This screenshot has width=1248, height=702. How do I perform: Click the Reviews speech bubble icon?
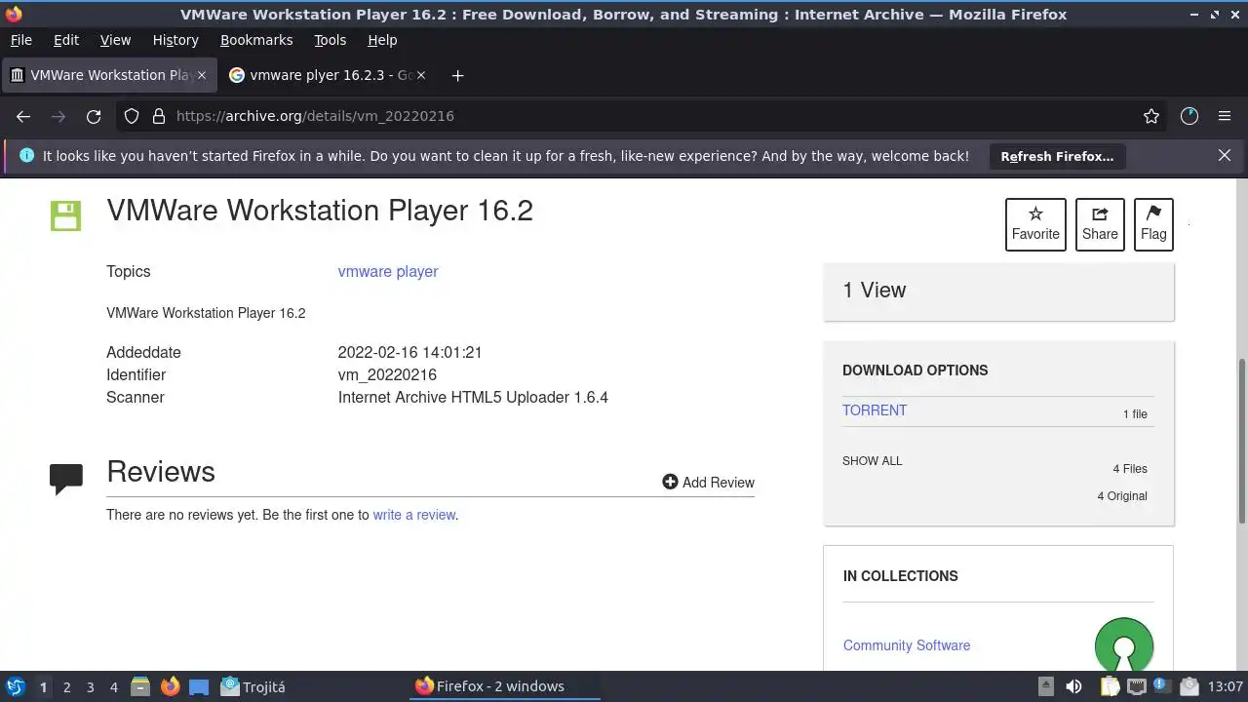tap(66, 479)
